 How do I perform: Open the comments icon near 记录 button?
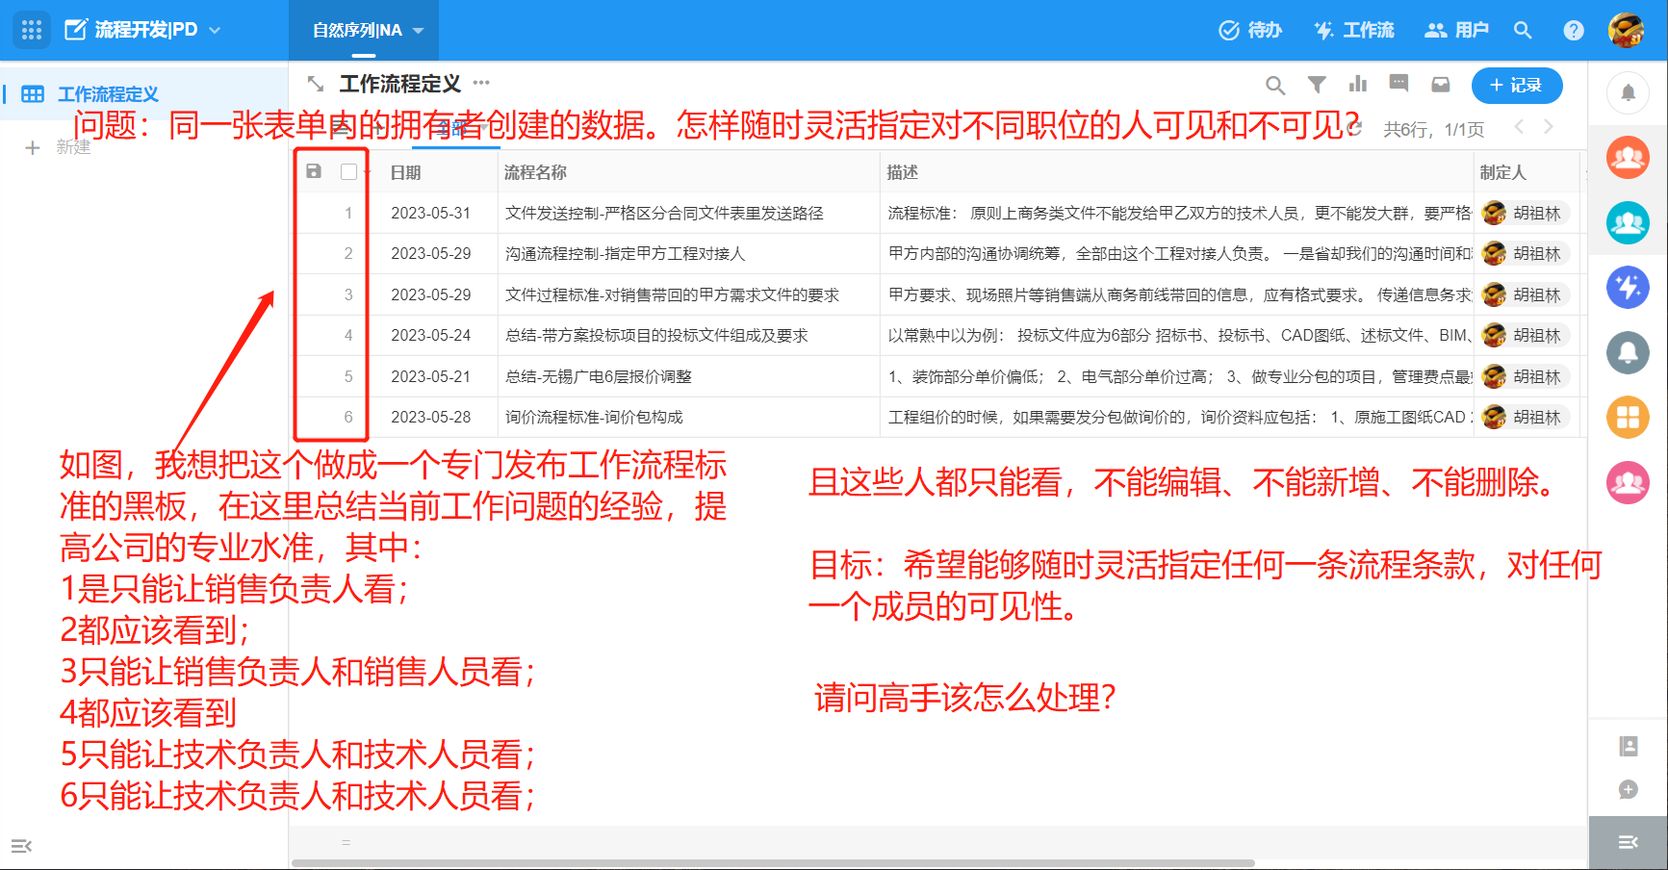click(1399, 85)
